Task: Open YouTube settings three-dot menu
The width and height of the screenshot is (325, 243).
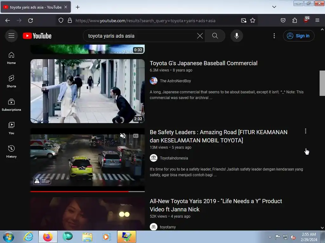Action: pos(274,36)
